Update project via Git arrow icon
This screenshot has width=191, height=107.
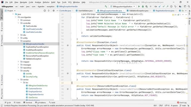coord(160,7)
